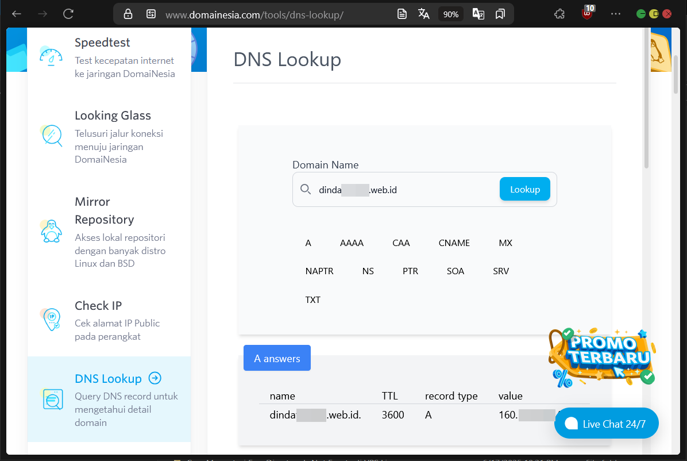The width and height of the screenshot is (687, 461).
Task: Open Check IP location pin icon
Action: coord(51,319)
